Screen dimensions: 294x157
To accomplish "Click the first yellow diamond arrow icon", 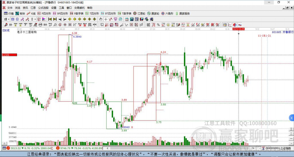I will click(x=69, y=19).
